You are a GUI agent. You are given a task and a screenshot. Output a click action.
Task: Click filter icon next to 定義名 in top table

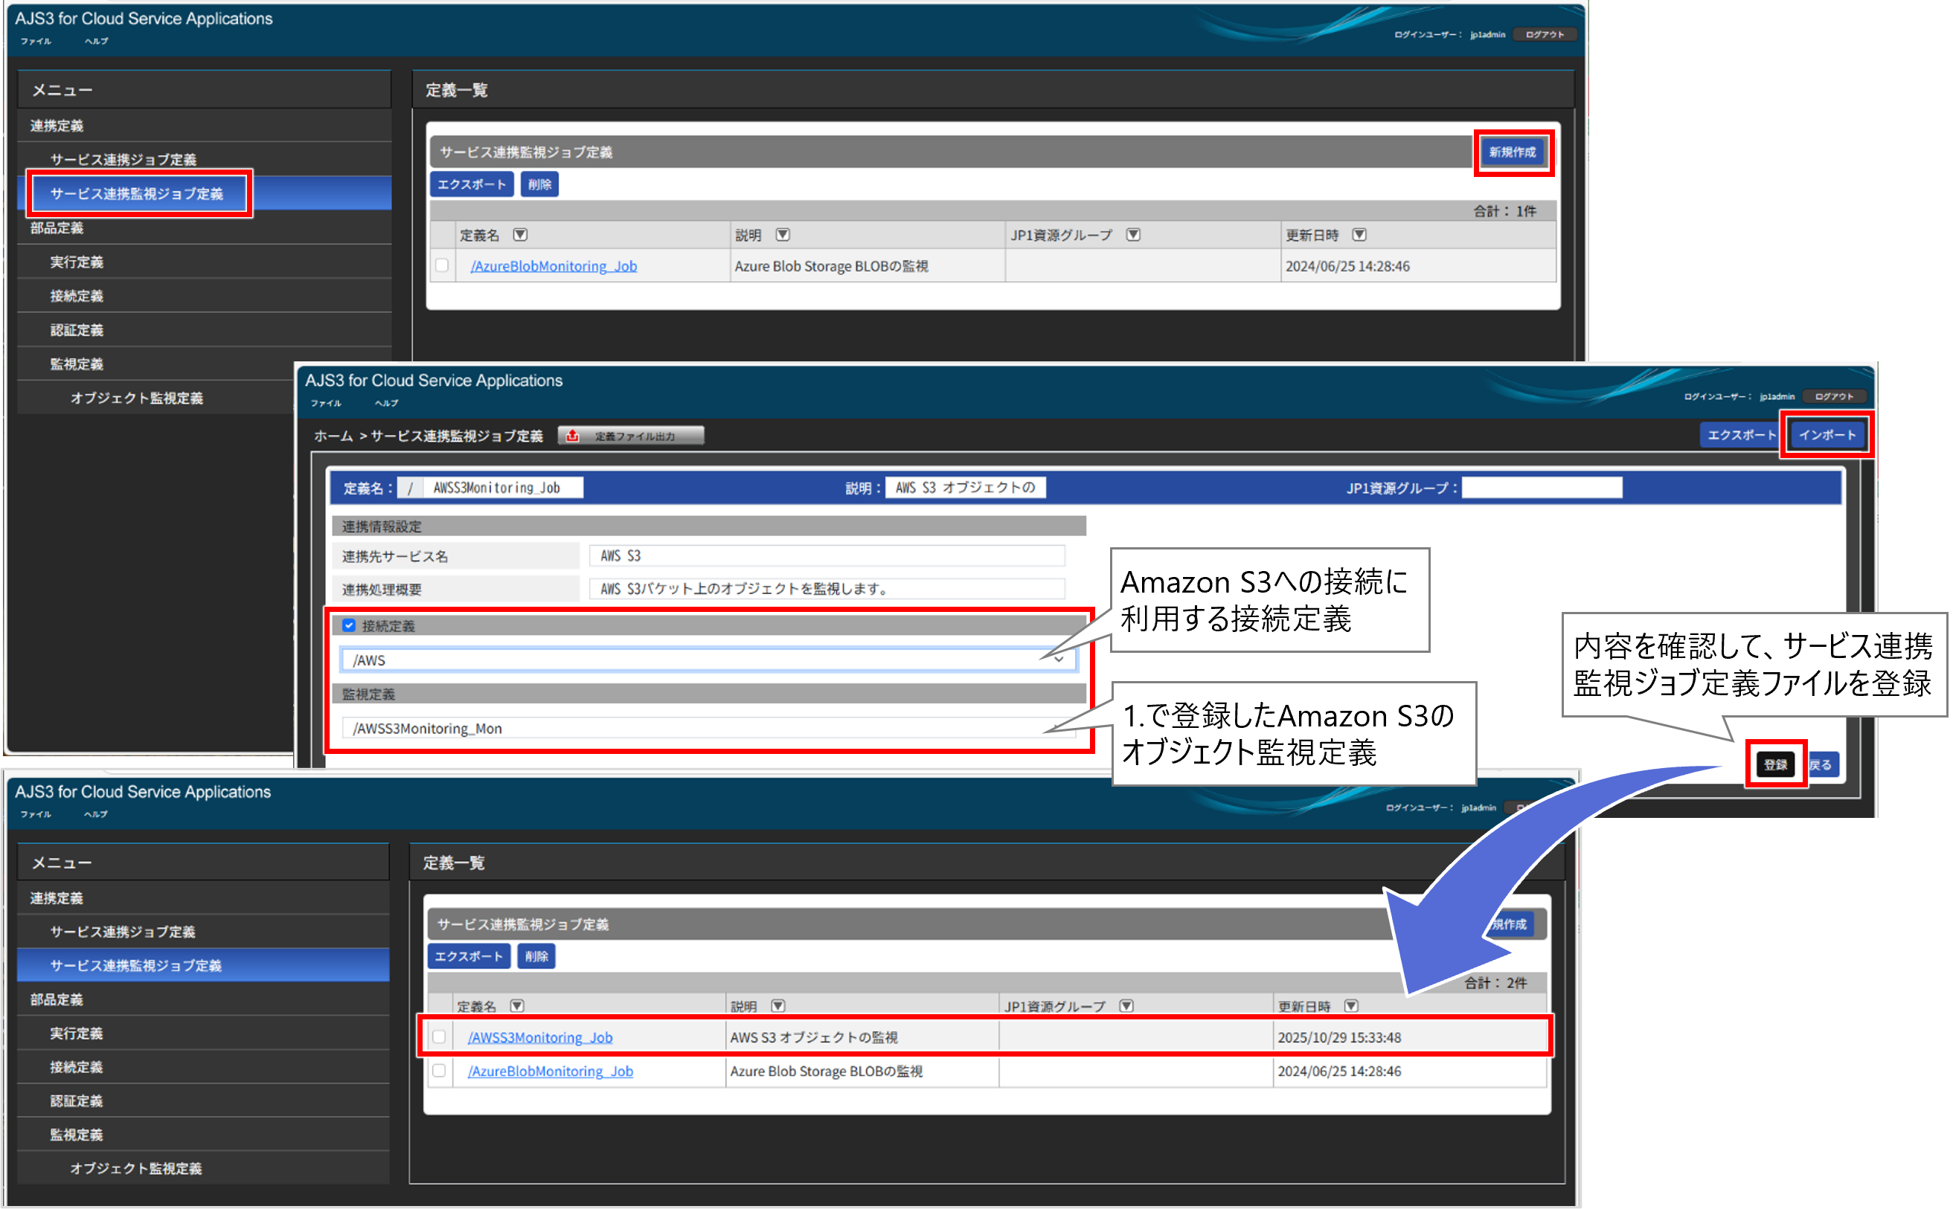pos(520,234)
